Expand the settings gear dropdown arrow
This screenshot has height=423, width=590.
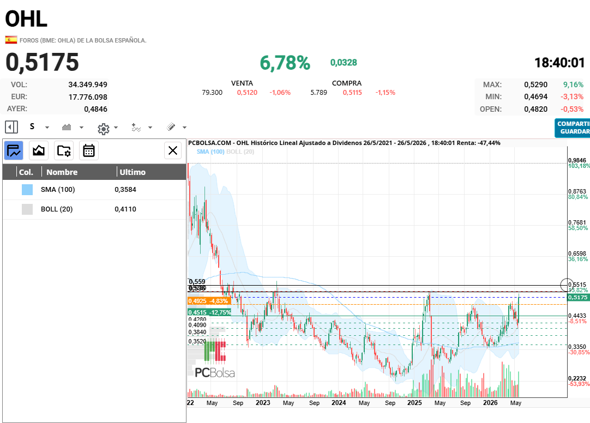116,128
